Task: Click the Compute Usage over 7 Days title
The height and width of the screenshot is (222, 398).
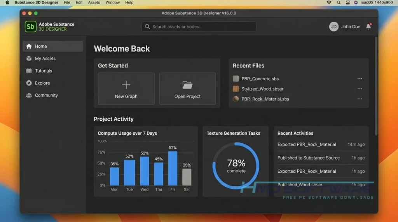Action: pos(127,133)
